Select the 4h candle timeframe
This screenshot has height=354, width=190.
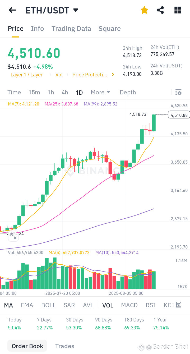click(x=65, y=92)
